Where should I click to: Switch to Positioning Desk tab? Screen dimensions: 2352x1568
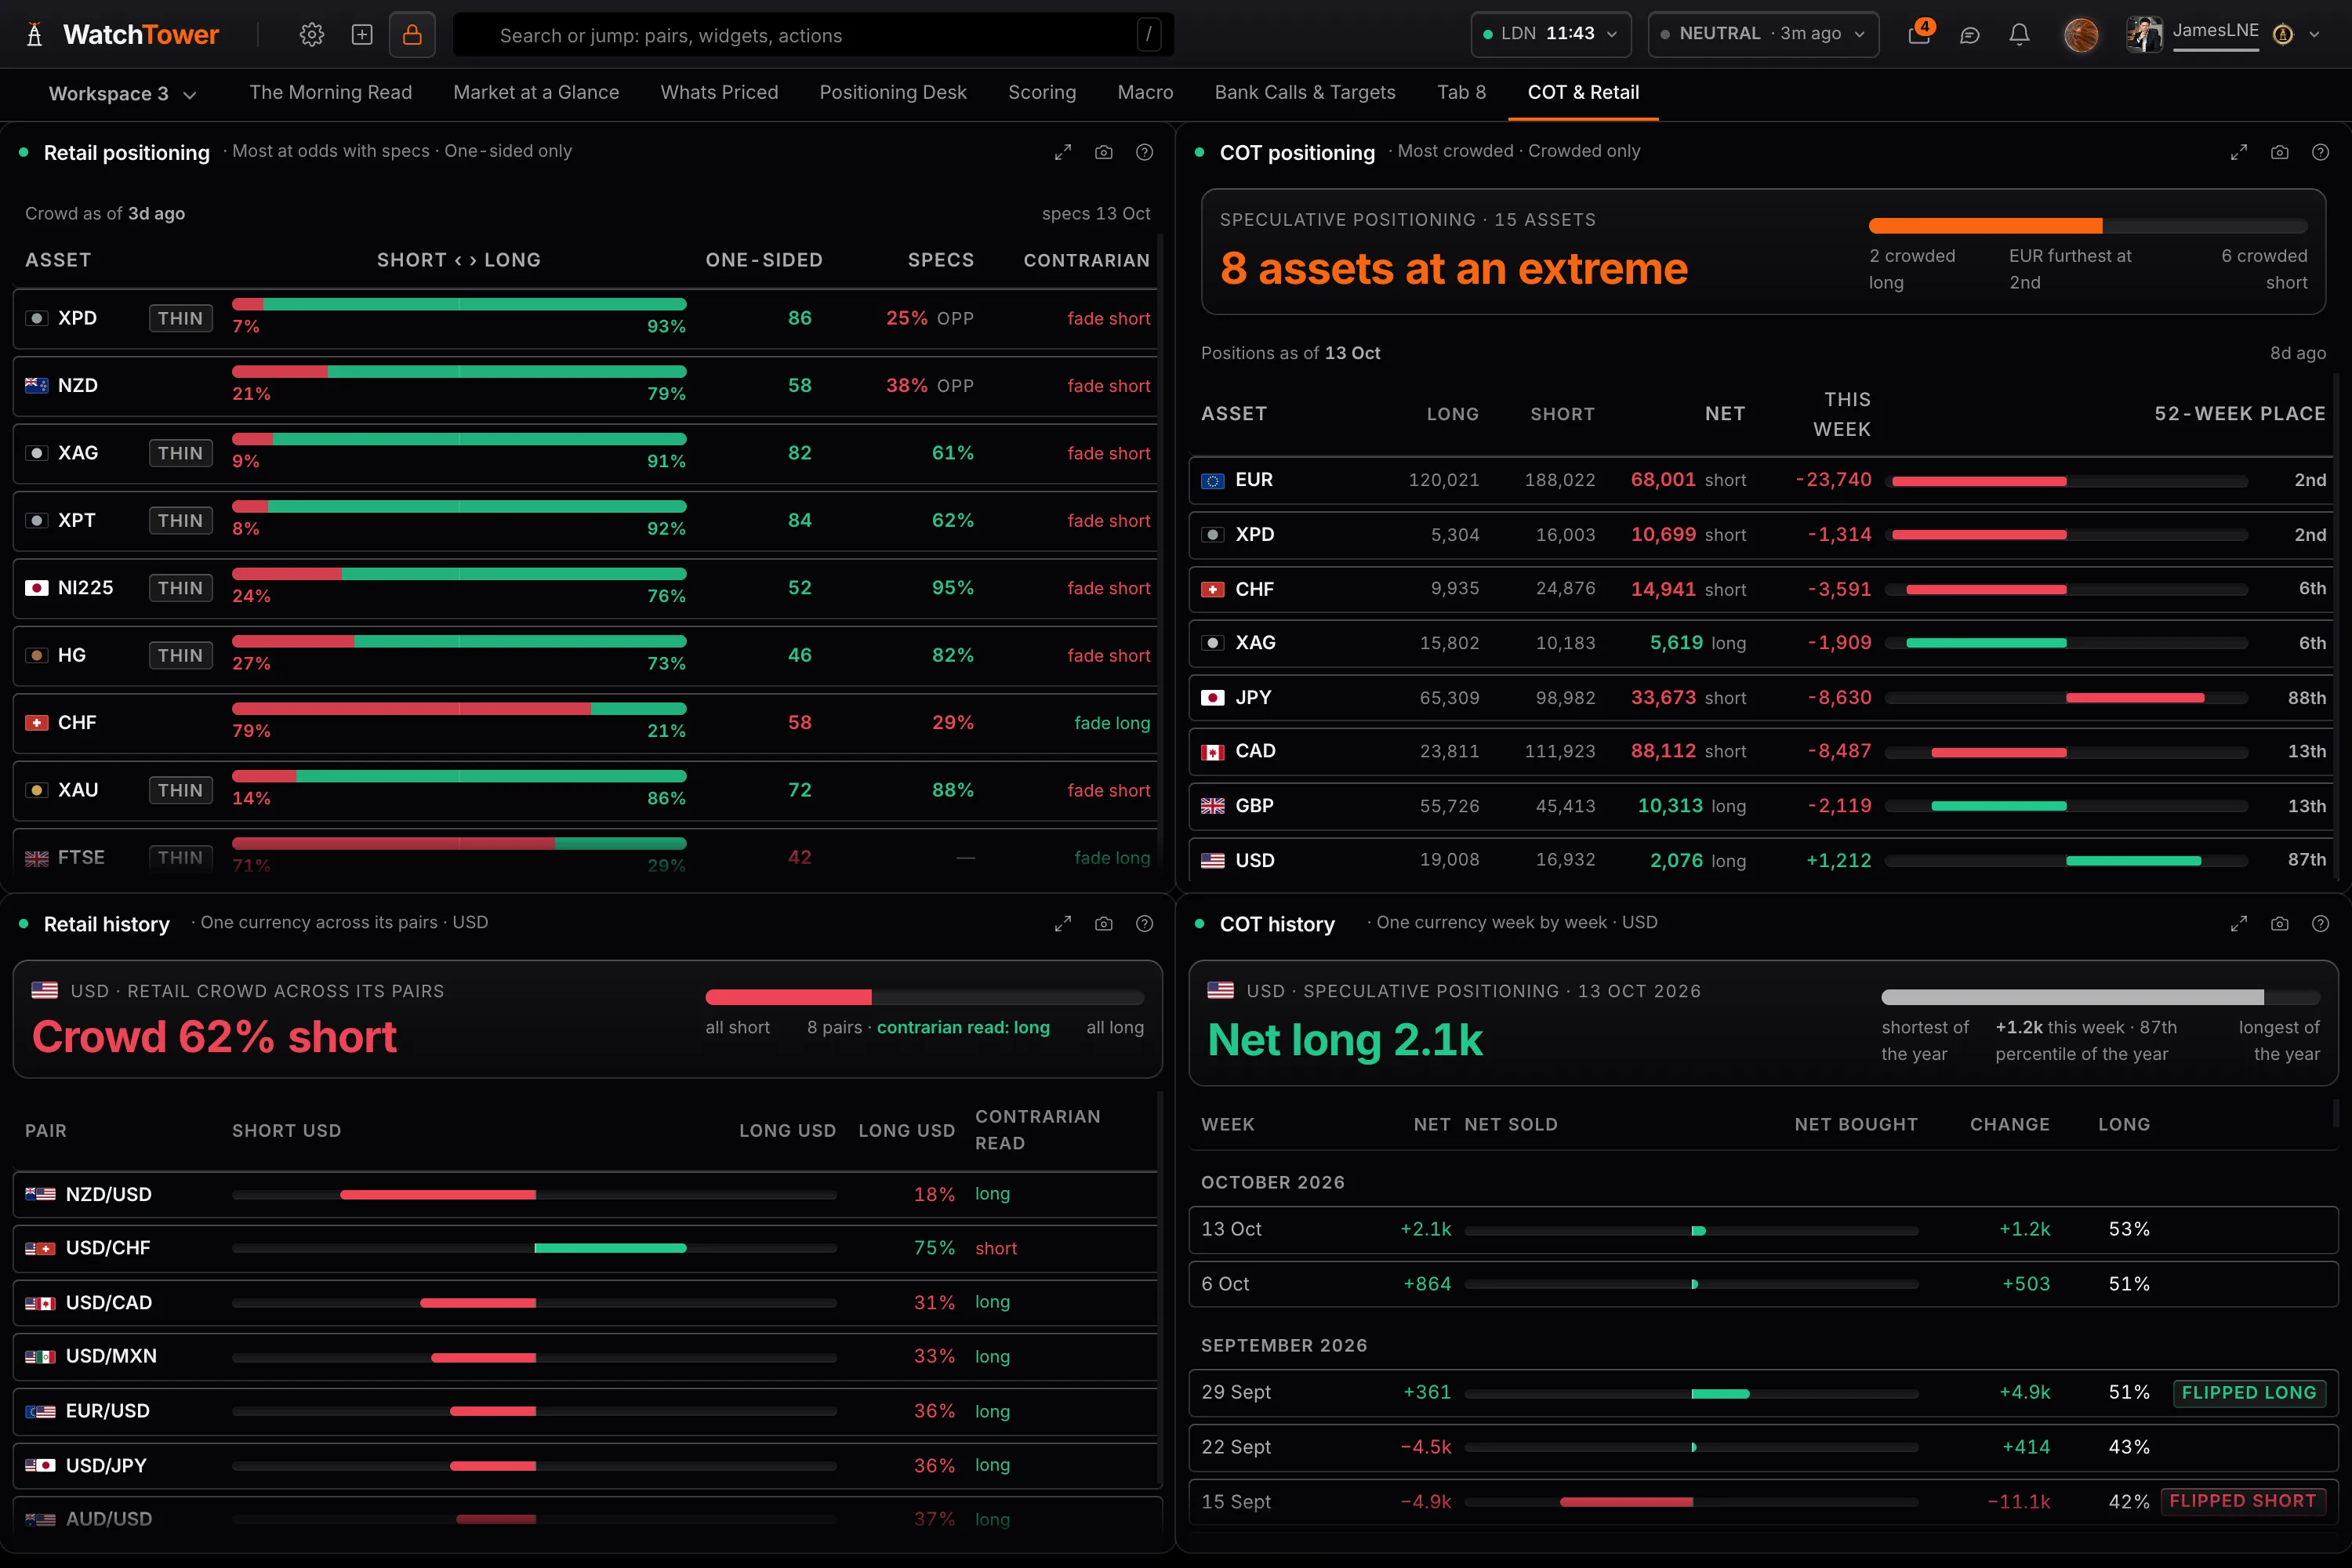pyautogui.click(x=893, y=93)
